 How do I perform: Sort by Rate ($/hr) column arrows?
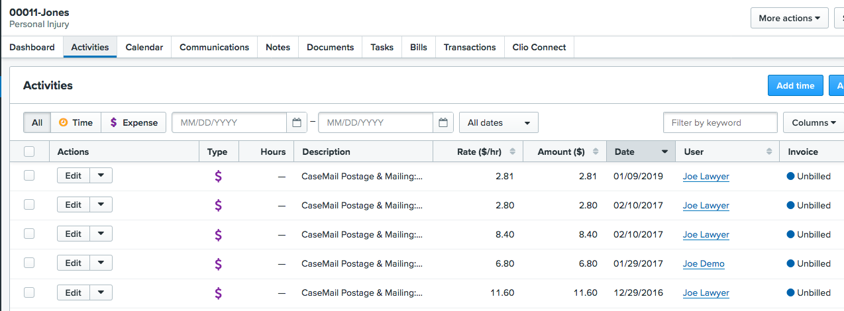click(512, 152)
